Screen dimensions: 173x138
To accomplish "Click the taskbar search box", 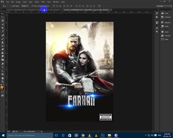I will pos(30,135).
